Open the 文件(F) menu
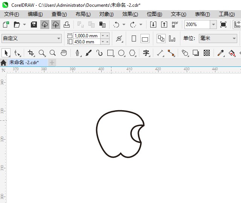This screenshot has height=203, width=241. pos(12,14)
